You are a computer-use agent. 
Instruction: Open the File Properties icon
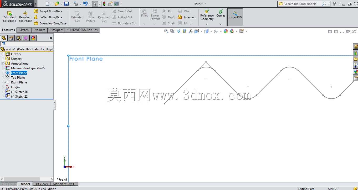(x=110, y=4)
